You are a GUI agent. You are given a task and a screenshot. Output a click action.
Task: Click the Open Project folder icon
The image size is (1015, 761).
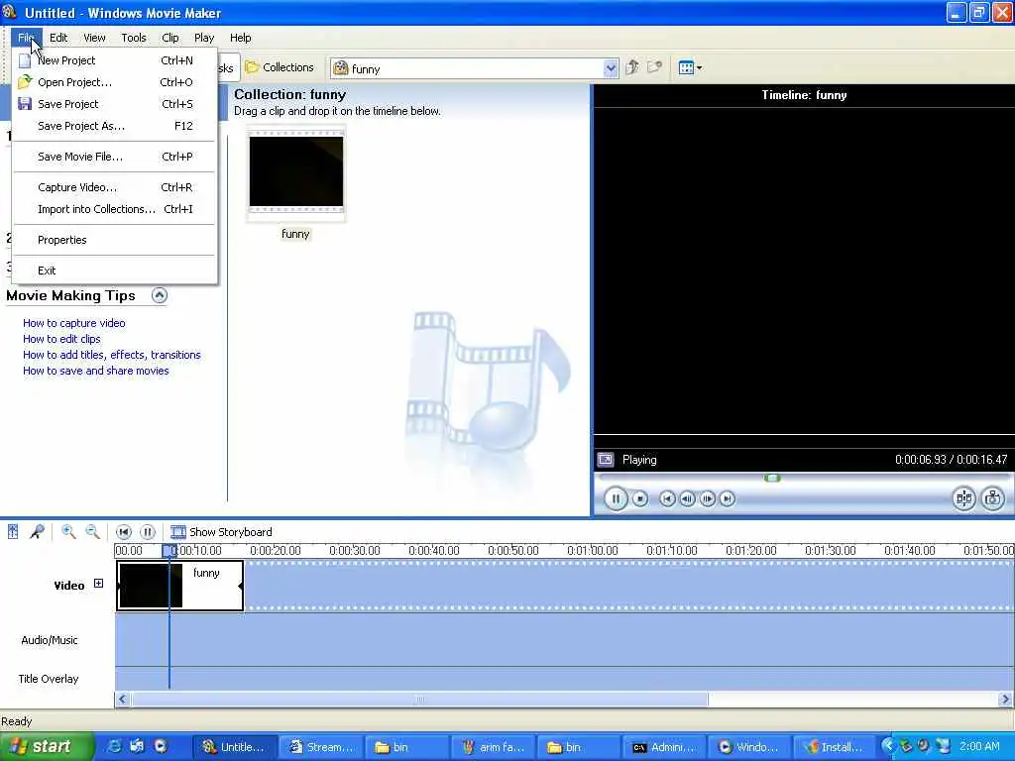coord(25,82)
